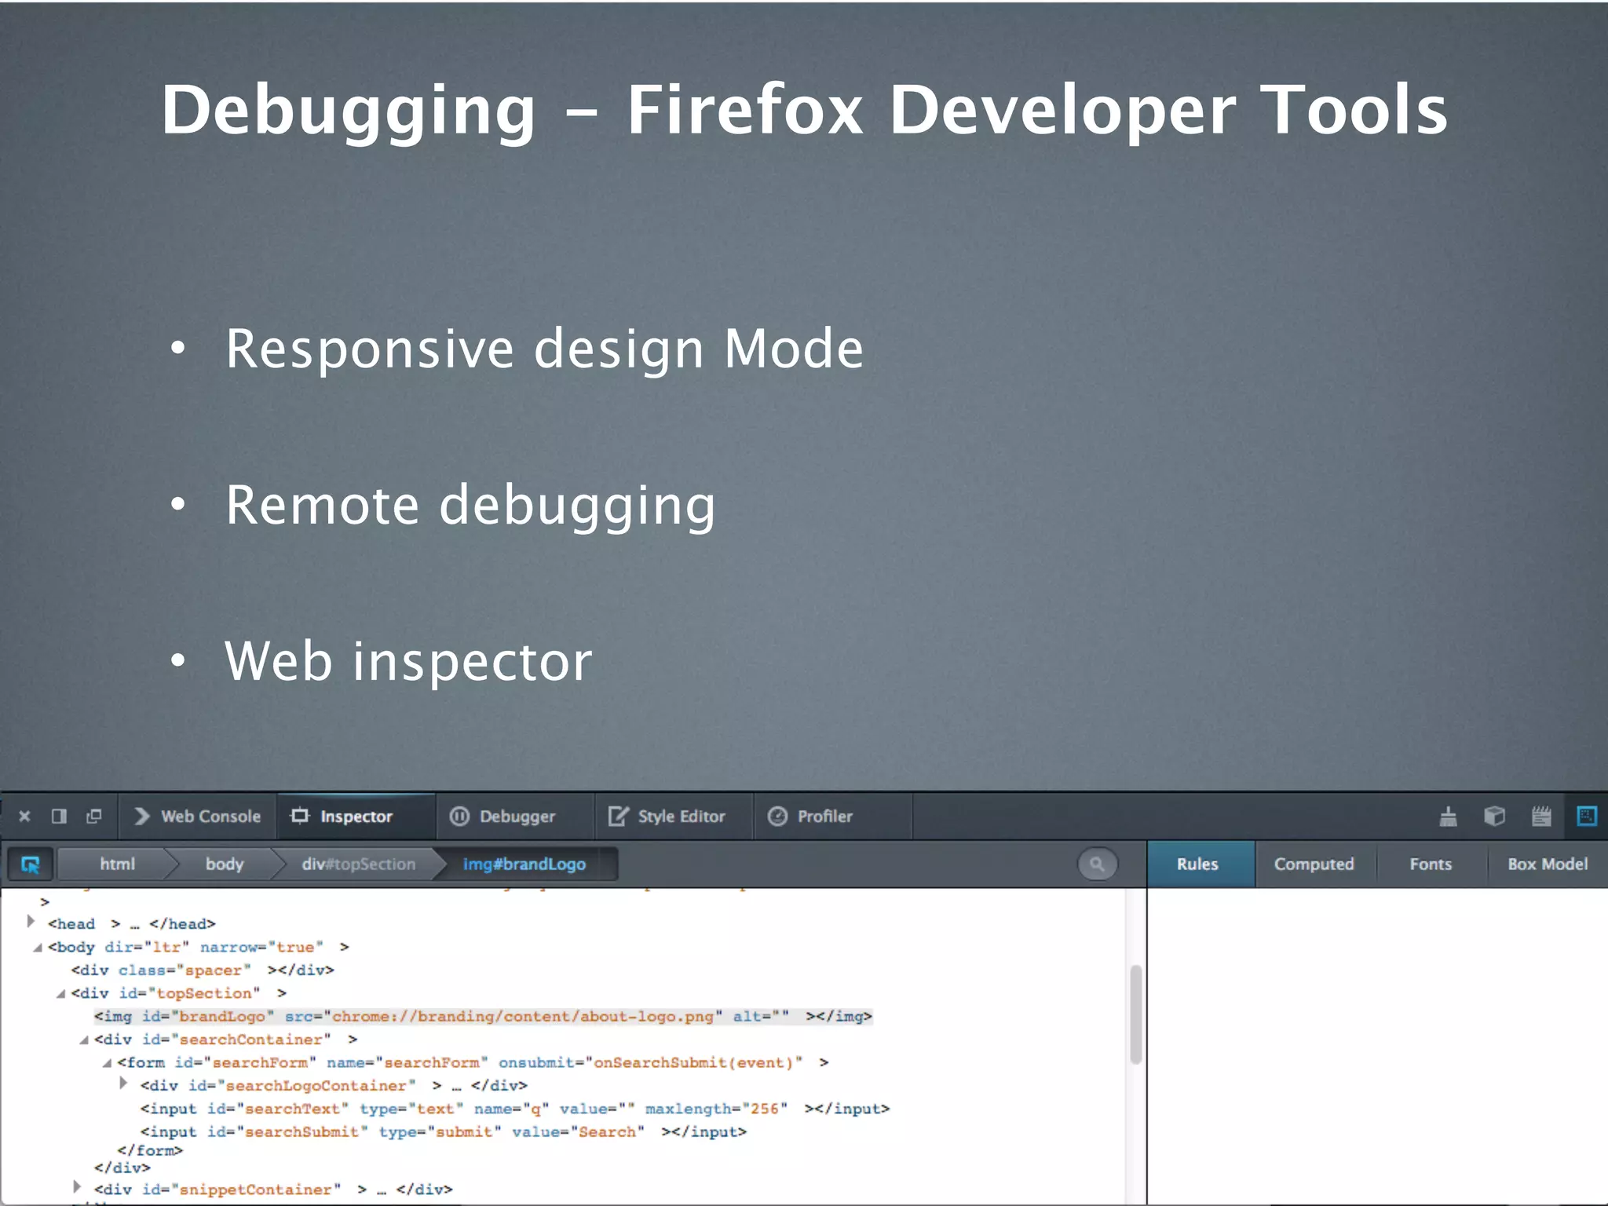Image resolution: width=1608 pixels, height=1206 pixels.
Task: Toggle the 3D view cube icon
Action: point(1494,817)
